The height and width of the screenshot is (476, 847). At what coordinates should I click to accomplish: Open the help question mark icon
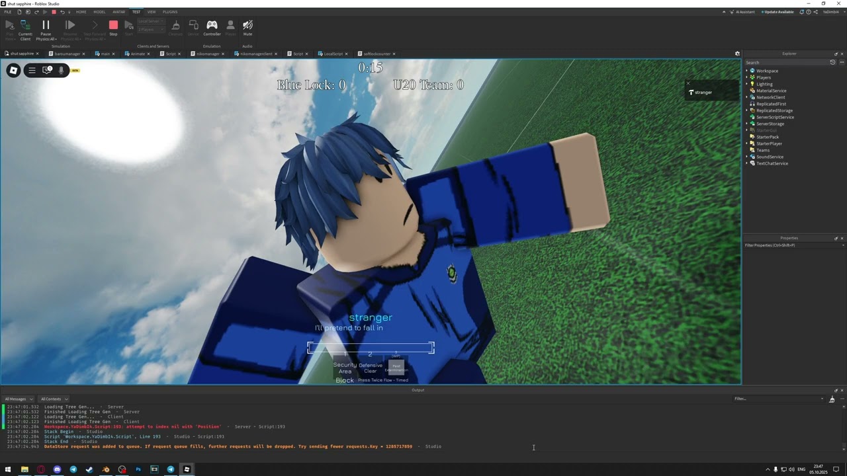[809, 12]
